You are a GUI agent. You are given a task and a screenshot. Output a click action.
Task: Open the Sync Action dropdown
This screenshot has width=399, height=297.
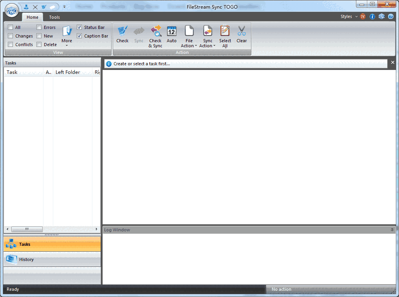(207, 35)
